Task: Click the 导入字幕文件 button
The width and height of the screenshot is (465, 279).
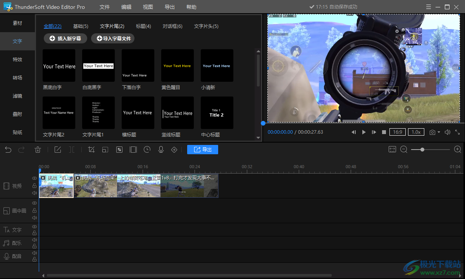Action: pyautogui.click(x=113, y=38)
